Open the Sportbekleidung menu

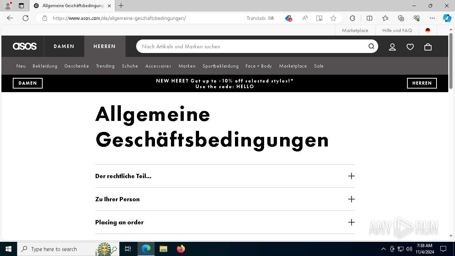point(220,66)
